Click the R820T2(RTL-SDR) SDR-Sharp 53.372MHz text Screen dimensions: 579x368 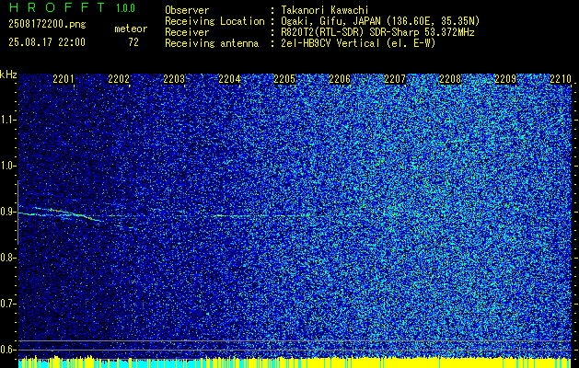coord(376,32)
